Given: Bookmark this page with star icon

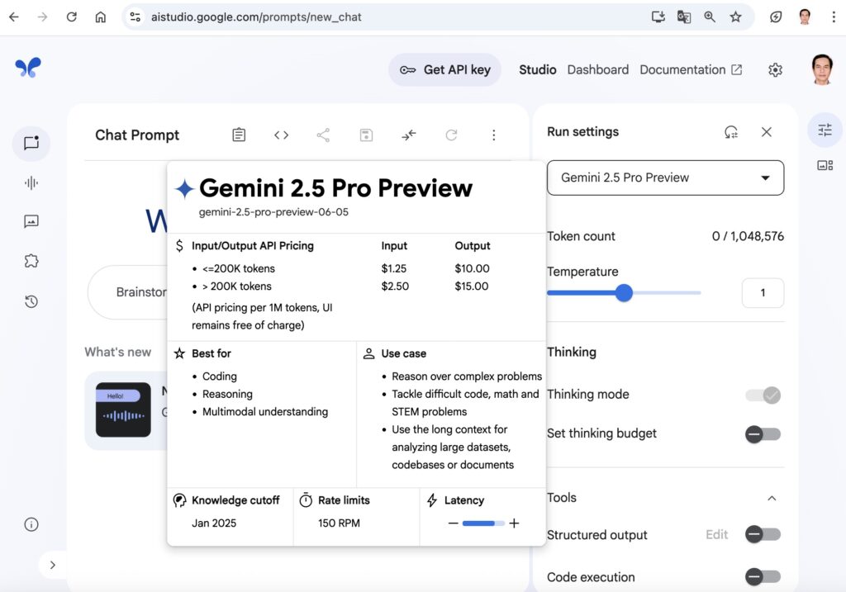Looking at the screenshot, I should pyautogui.click(x=735, y=17).
